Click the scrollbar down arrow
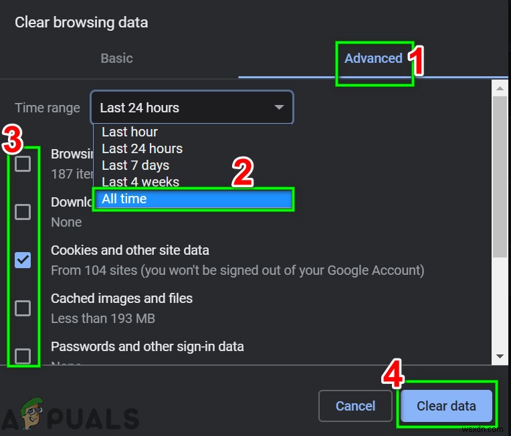 click(x=500, y=357)
